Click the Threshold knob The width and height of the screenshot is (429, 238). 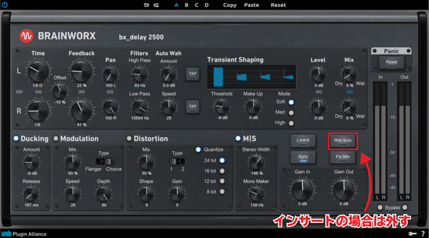click(x=222, y=107)
